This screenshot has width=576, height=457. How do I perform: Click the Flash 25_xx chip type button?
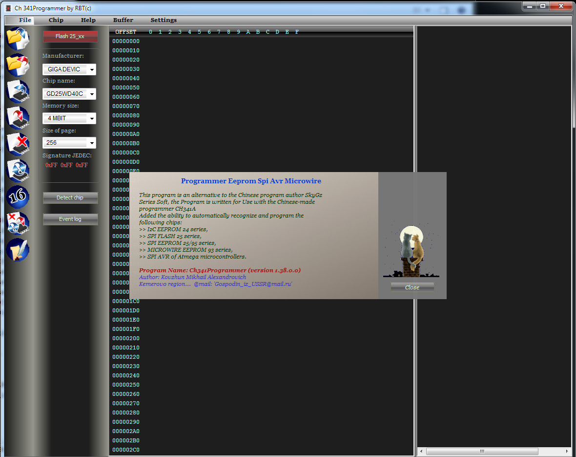[70, 36]
